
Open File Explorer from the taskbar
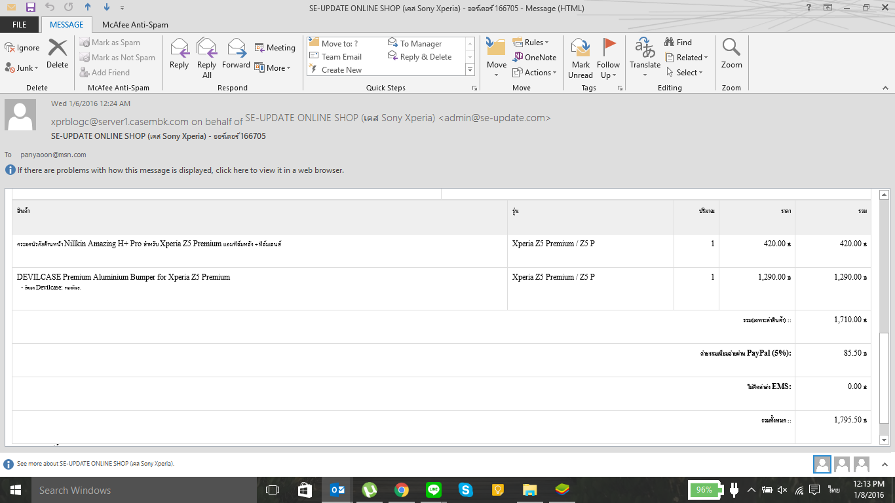[x=530, y=490]
